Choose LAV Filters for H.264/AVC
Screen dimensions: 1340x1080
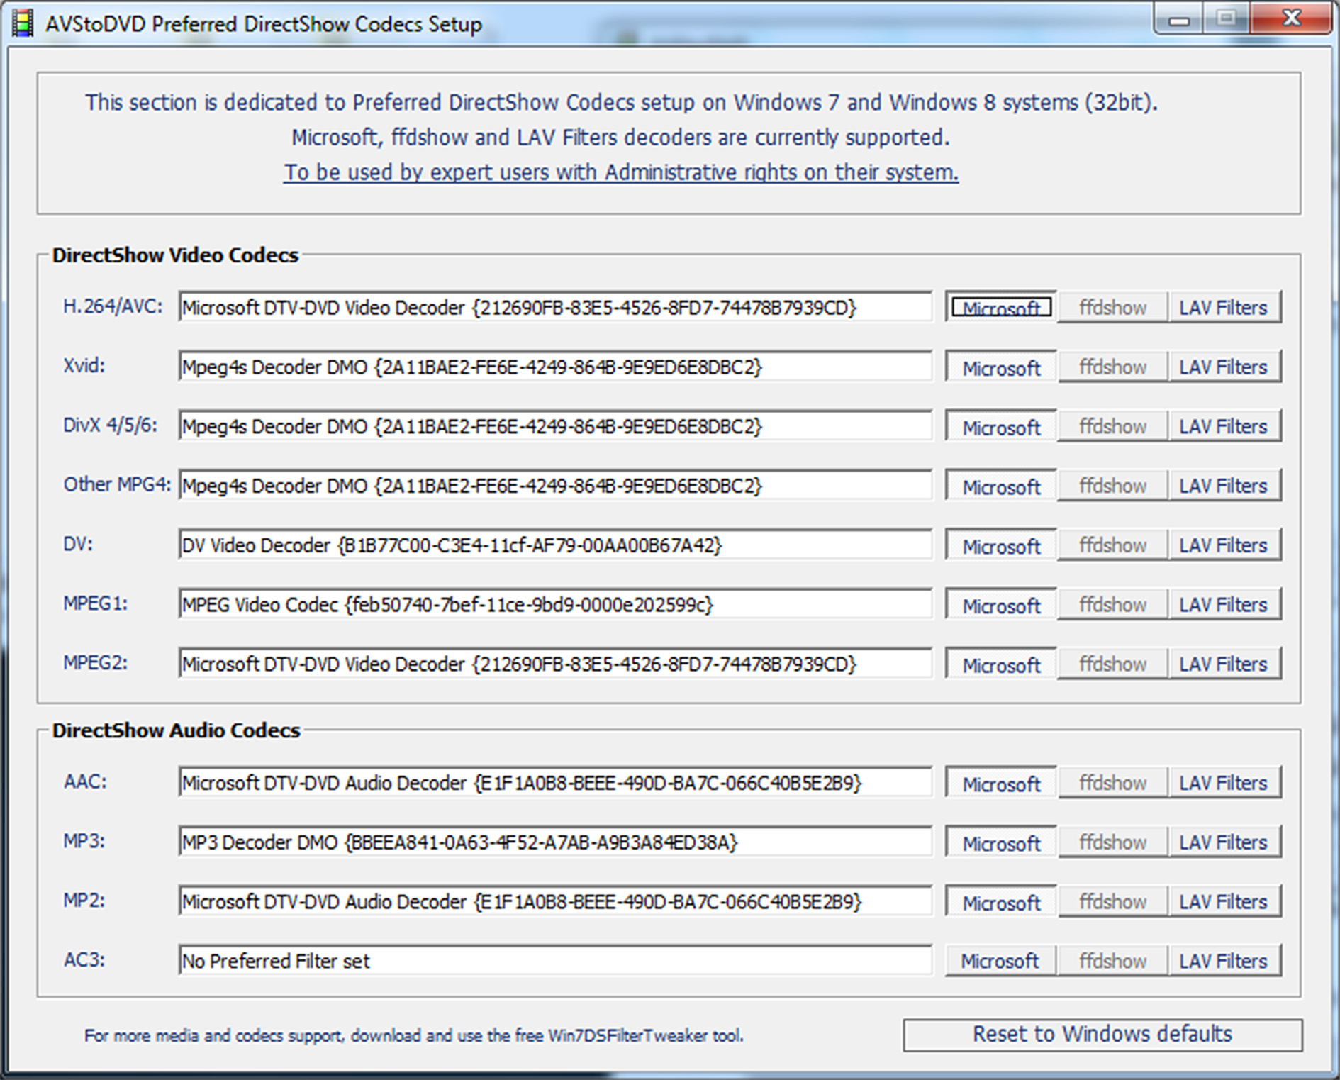click(x=1224, y=307)
